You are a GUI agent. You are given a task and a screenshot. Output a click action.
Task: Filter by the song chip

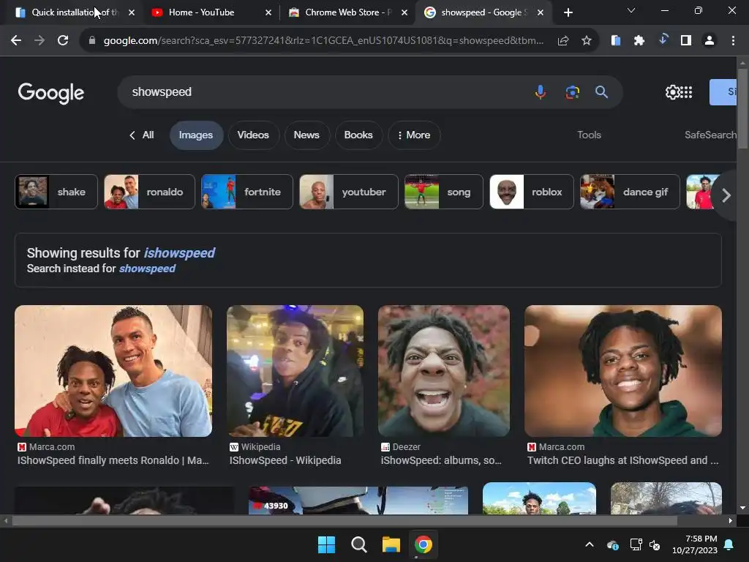[x=444, y=192]
